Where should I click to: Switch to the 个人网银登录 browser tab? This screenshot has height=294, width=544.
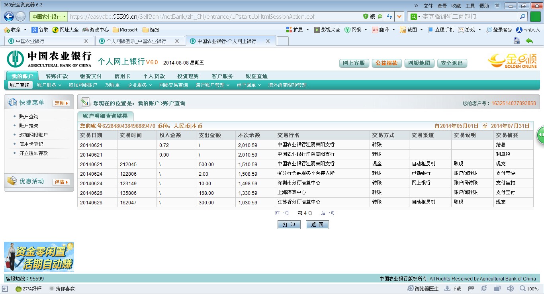[136, 41]
